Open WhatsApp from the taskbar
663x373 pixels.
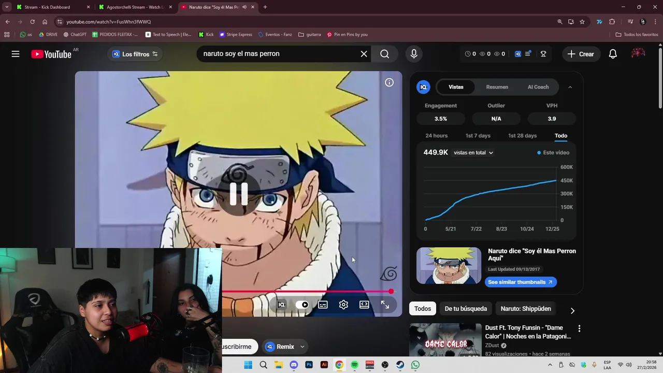[415, 365]
